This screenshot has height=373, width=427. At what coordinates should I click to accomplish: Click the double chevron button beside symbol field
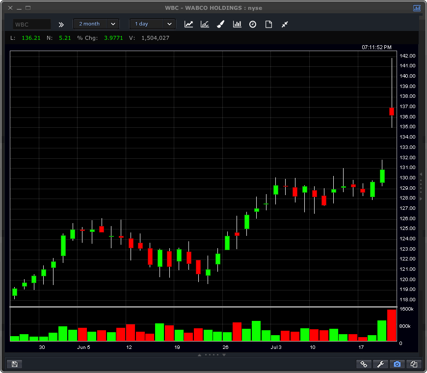coord(61,24)
